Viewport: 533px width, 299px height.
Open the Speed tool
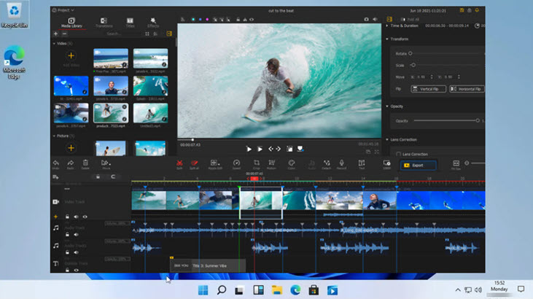(236, 164)
